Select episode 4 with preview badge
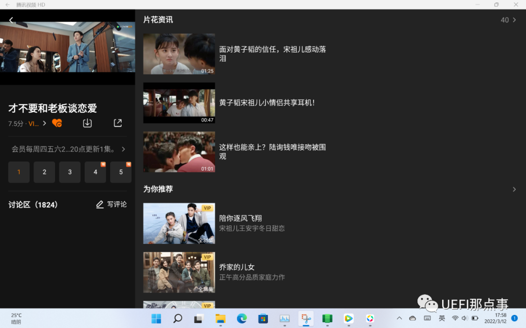 [x=95, y=172]
